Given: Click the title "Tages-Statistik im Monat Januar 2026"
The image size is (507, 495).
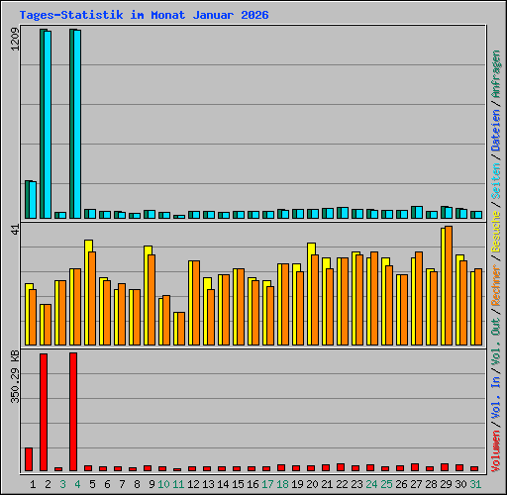Looking at the screenshot, I should (x=144, y=15).
